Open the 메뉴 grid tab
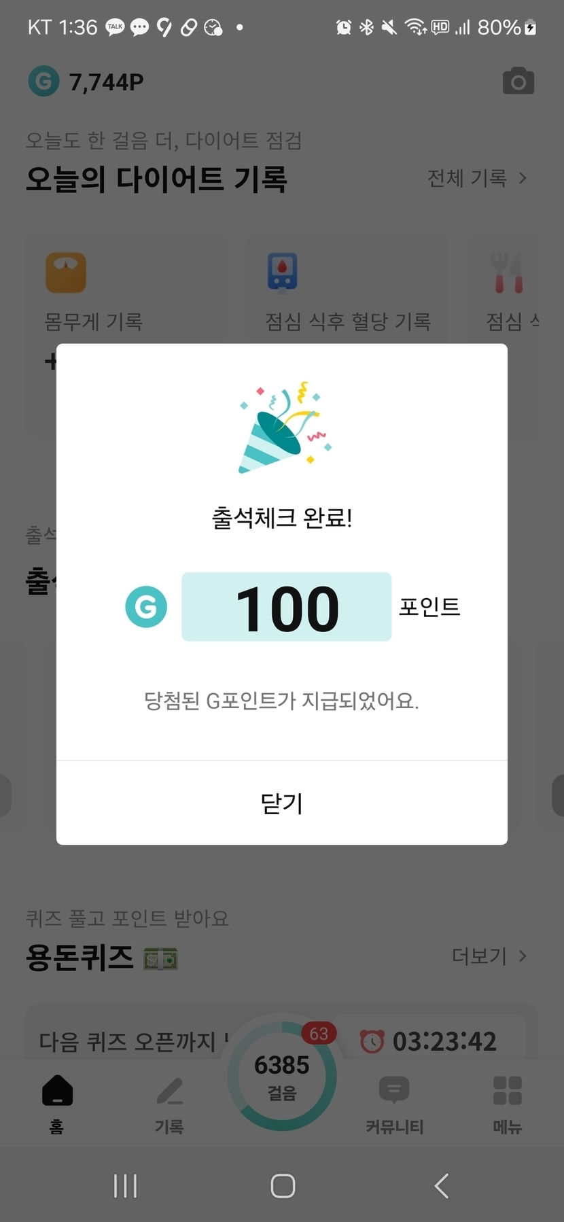The width and height of the screenshot is (564, 1222). 507,1102
